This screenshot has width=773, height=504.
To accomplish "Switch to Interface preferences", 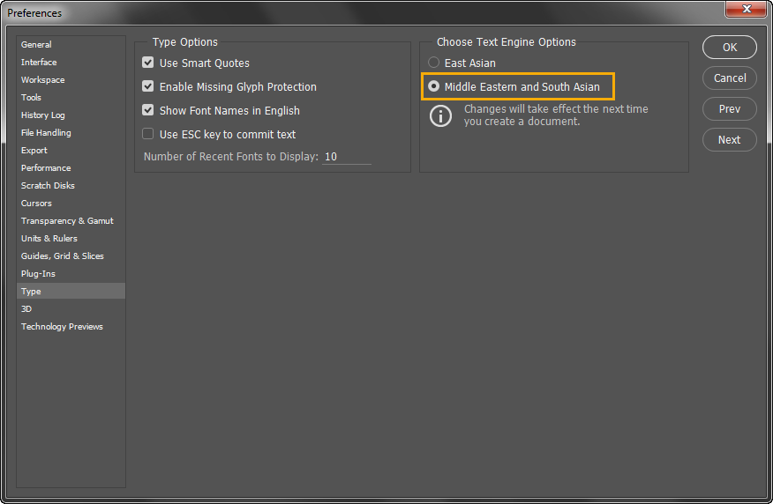I will [x=39, y=63].
